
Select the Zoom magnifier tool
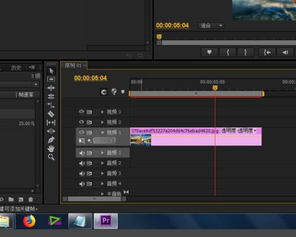[x=51, y=157]
